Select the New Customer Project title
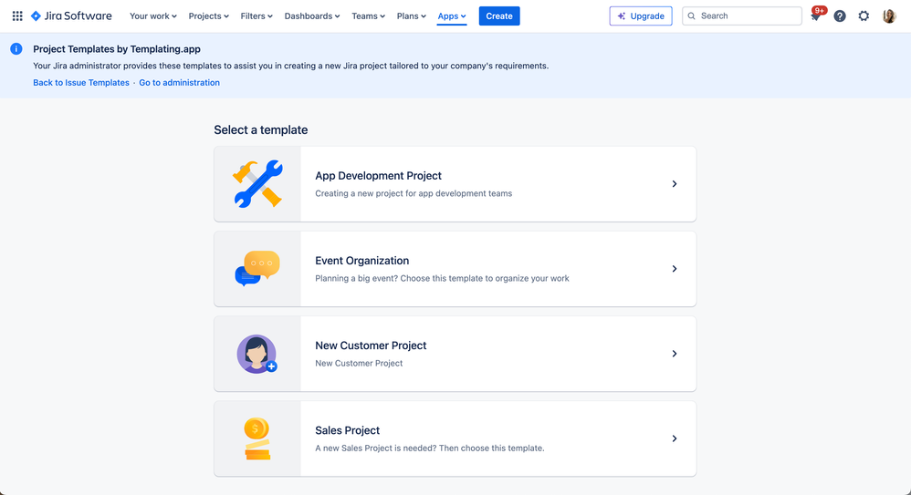Viewport: 911px width, 495px height. (x=371, y=345)
